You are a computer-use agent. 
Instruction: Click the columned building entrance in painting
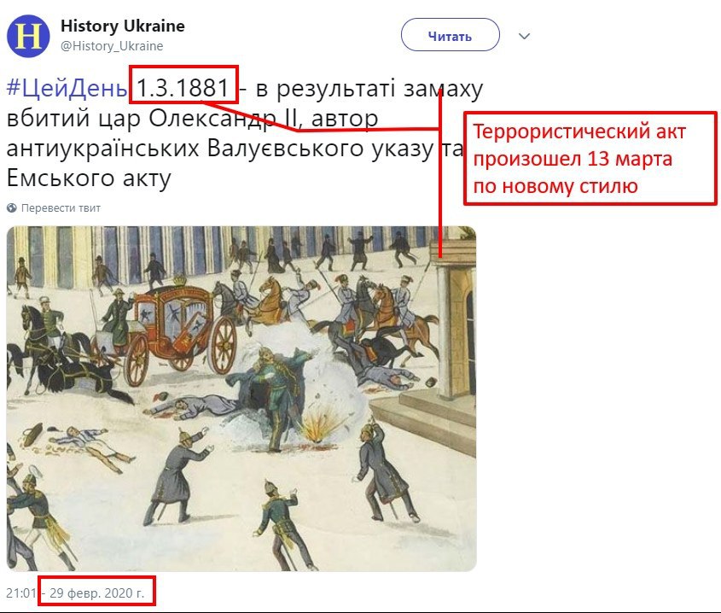click(x=454, y=322)
